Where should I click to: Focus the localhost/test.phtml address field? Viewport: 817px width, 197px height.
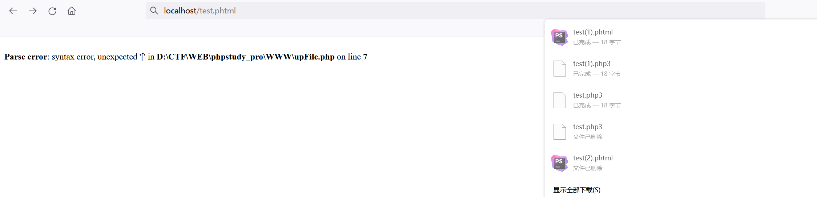tap(455, 11)
